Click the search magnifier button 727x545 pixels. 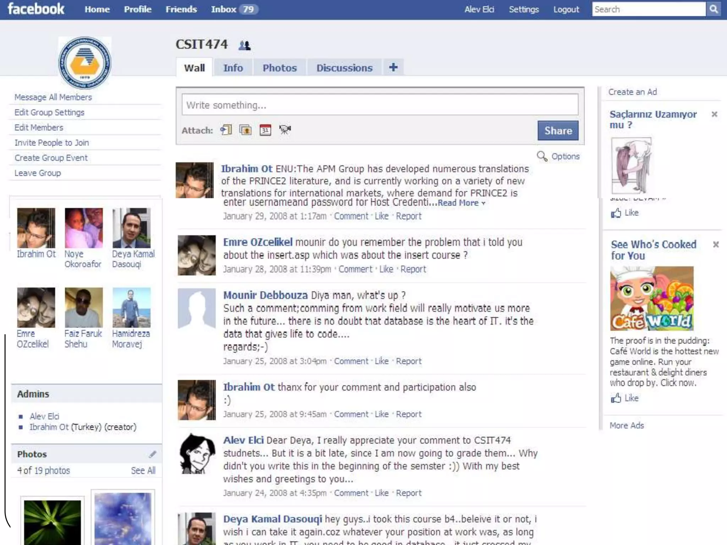pyautogui.click(x=713, y=9)
